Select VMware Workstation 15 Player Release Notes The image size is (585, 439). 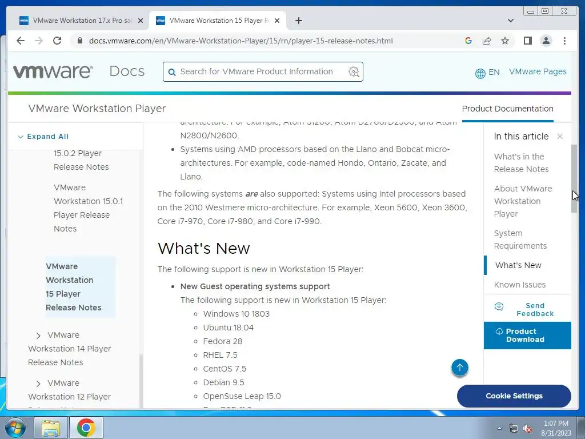click(80, 287)
